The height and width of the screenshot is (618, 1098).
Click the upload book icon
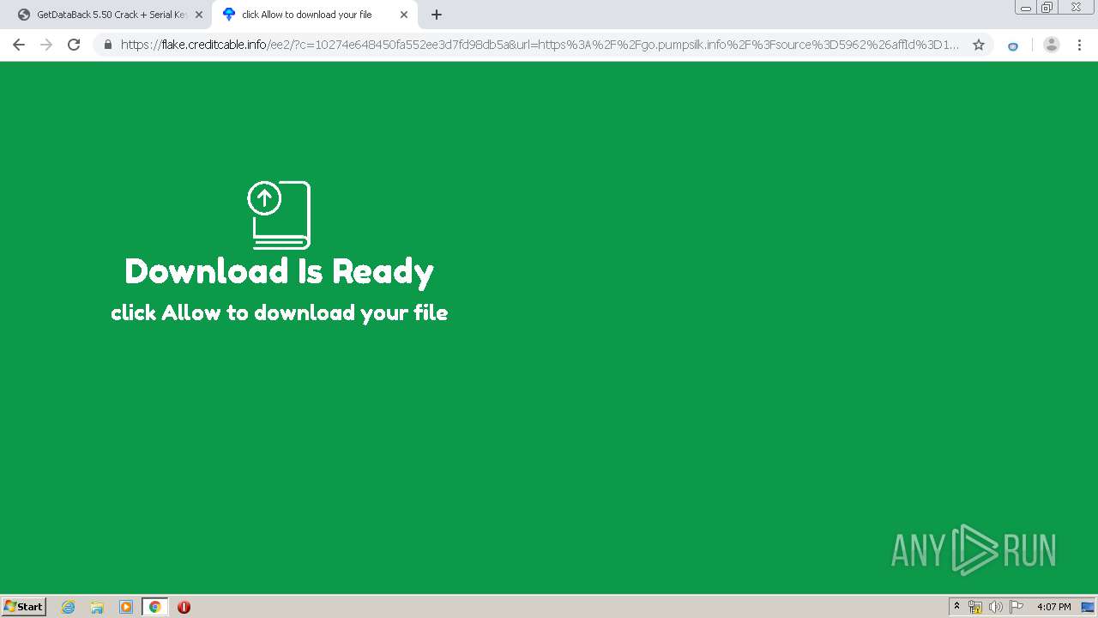279,215
